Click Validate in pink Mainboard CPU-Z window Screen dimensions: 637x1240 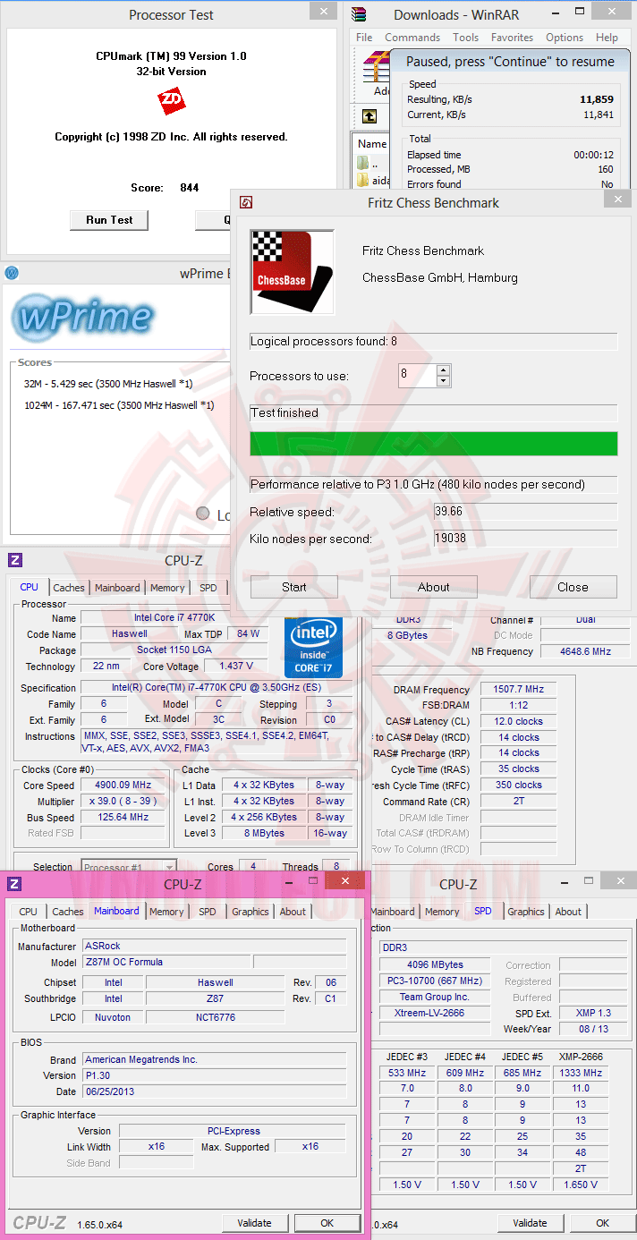[x=255, y=1223]
